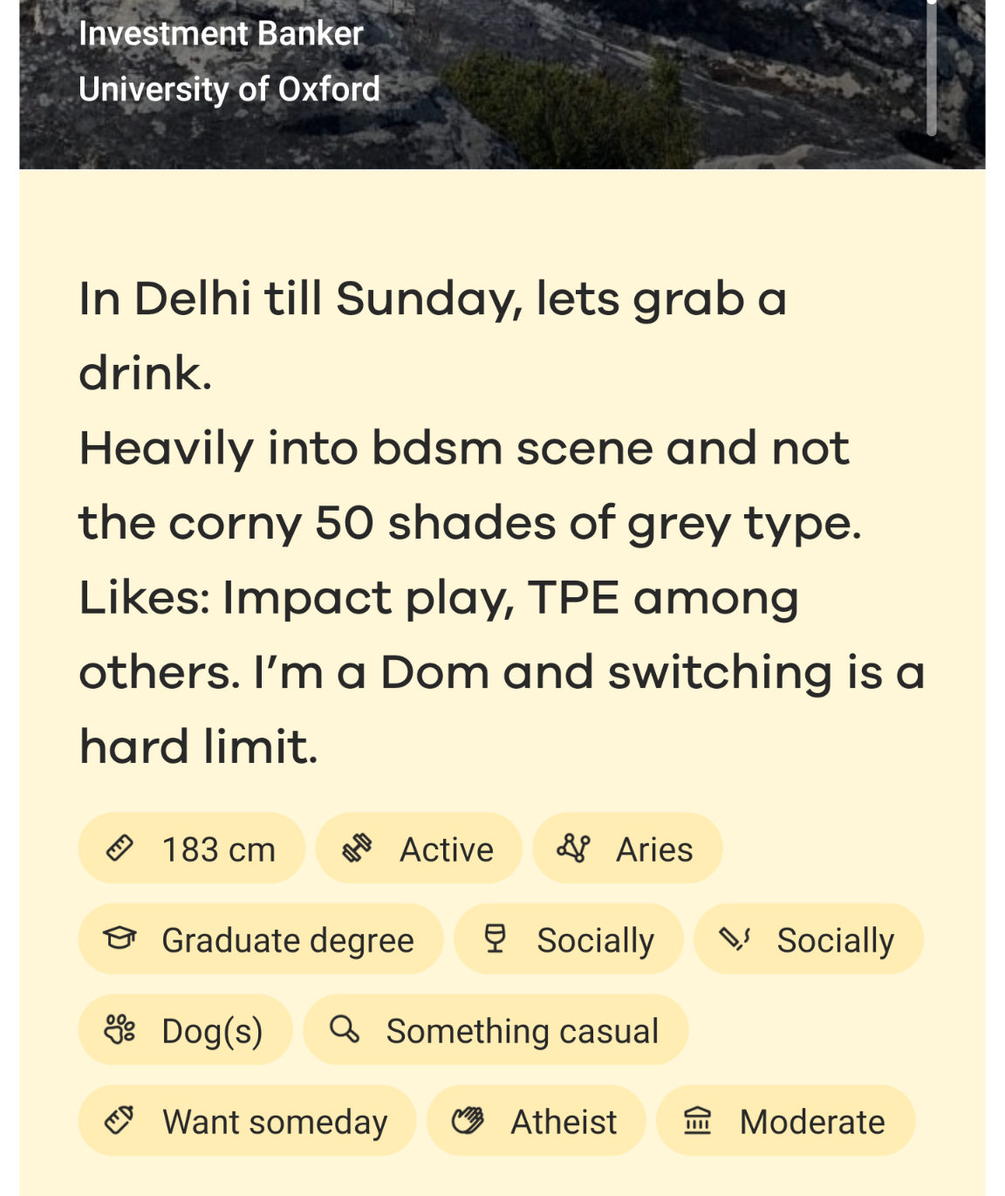Tap the constellation icon beside Aries
Image resolution: width=1005 pixels, height=1196 pixels.
click(x=574, y=849)
